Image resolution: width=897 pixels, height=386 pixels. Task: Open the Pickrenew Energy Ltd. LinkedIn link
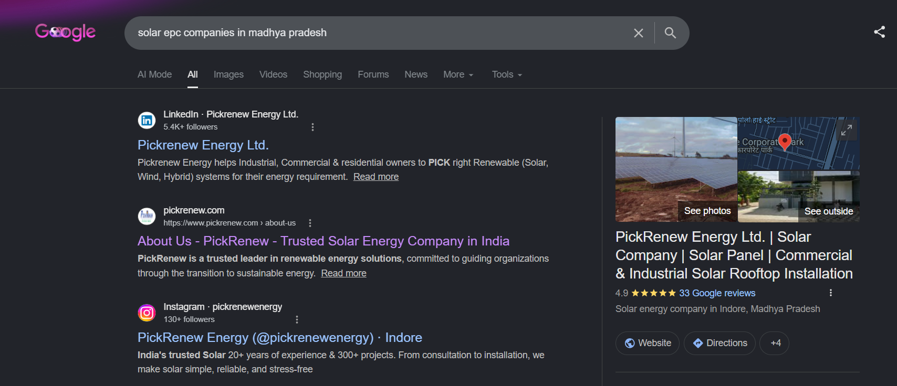tap(203, 145)
